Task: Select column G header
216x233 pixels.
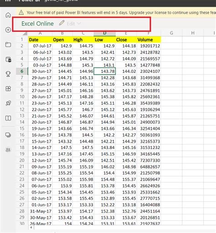Action: 171,33
